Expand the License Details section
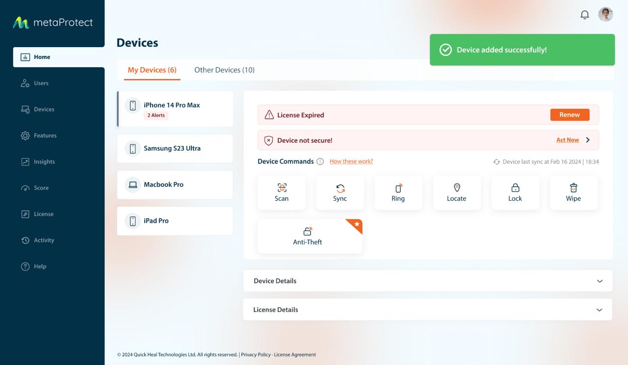 click(x=599, y=310)
